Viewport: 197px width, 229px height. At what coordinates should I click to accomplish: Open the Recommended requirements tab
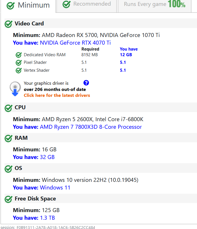[x=87, y=6]
